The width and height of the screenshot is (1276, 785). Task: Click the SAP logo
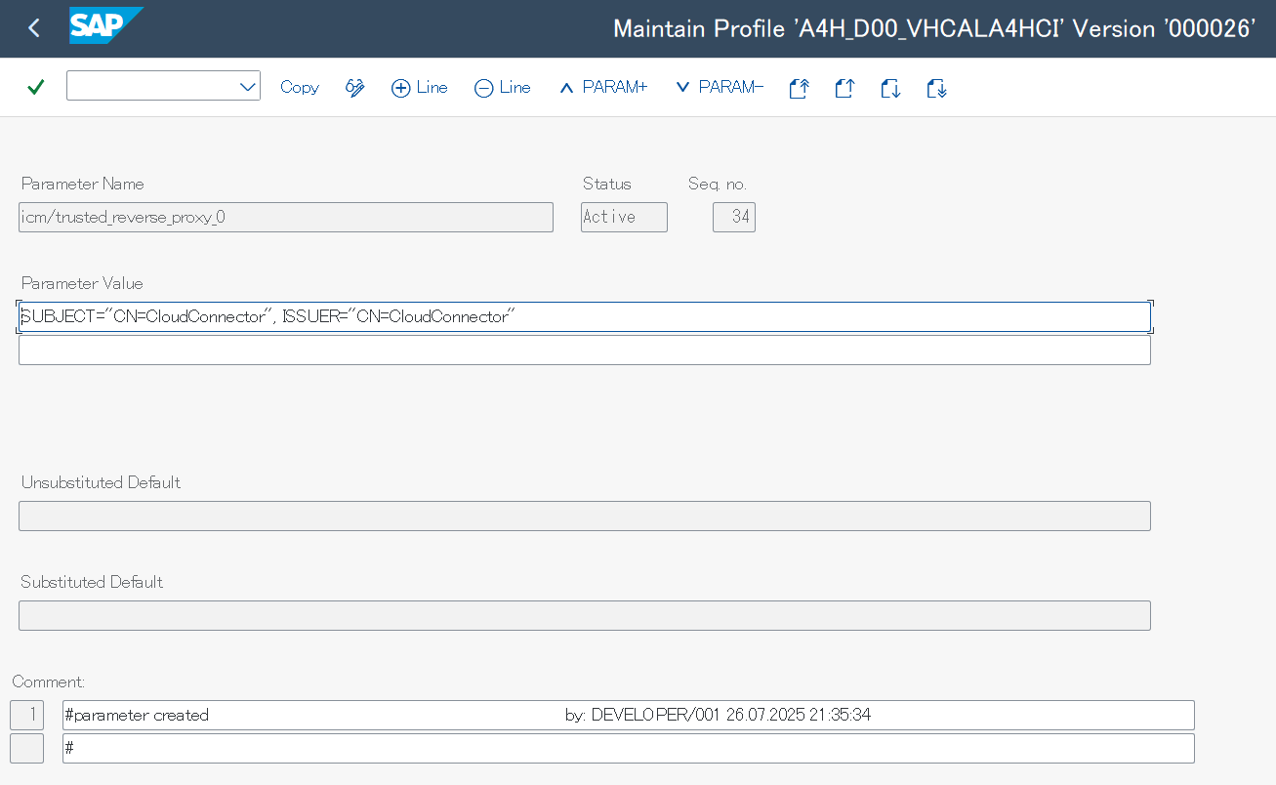click(x=105, y=26)
